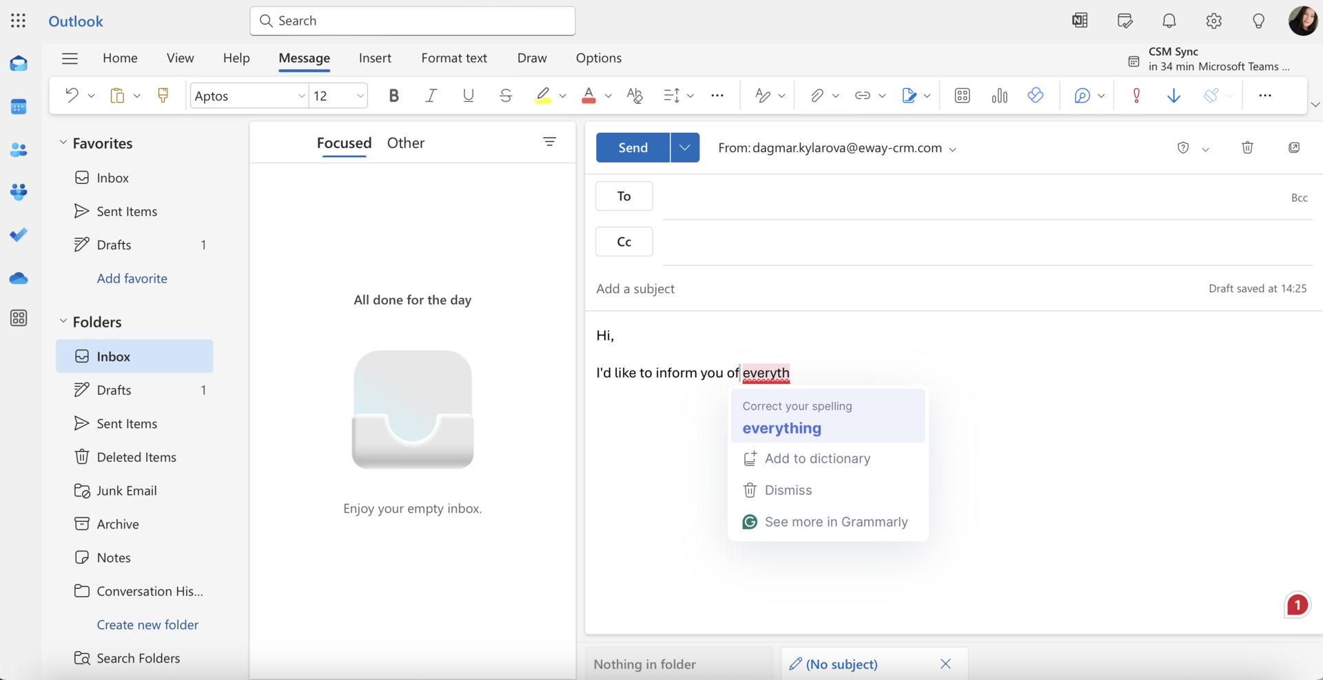
Task: Open the app launcher grid
Action: [19, 21]
